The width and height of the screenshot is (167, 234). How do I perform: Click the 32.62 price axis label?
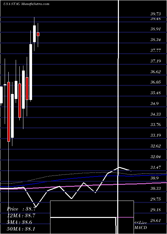pos(156,146)
